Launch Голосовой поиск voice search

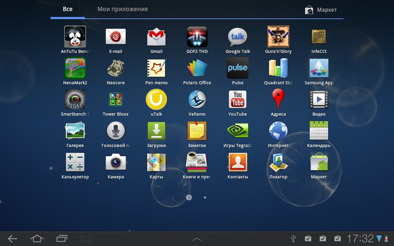[116, 131]
